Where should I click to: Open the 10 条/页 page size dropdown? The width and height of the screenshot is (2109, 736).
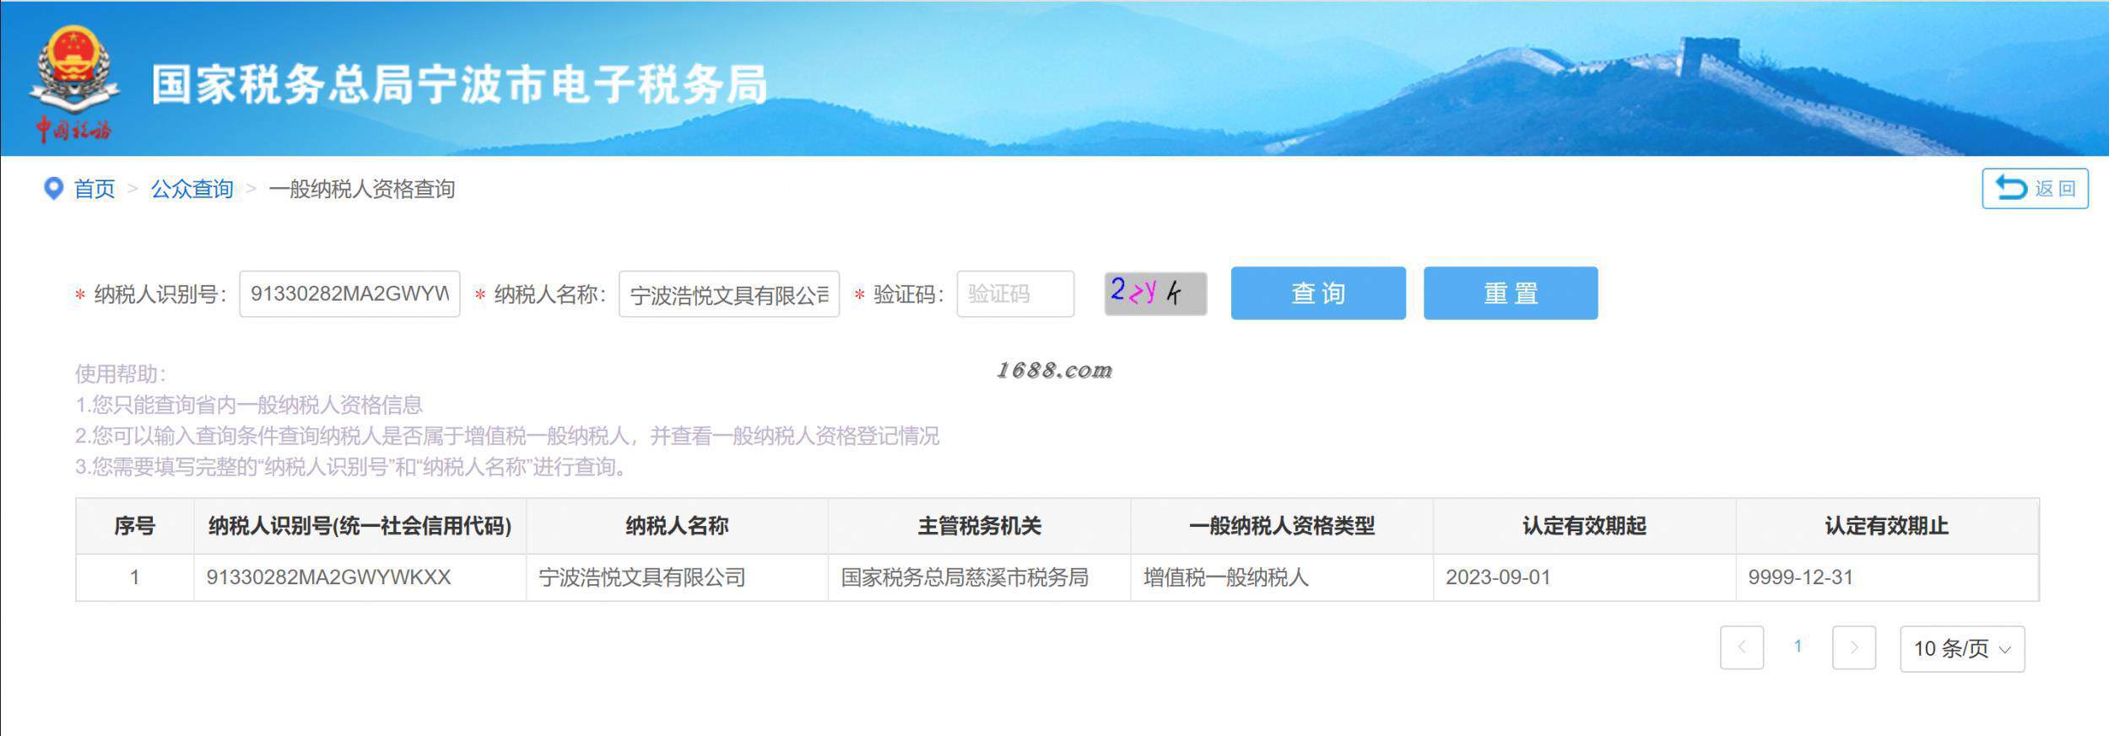1962,648
